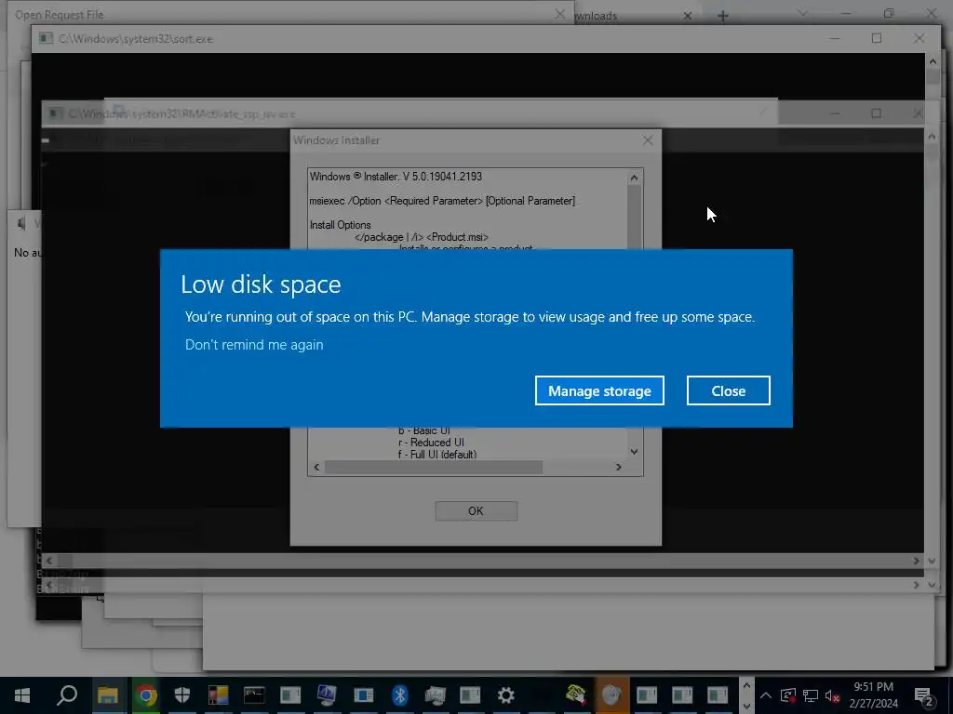The image size is (953, 714).
Task: Close the Open Request File window
Action: click(559, 14)
